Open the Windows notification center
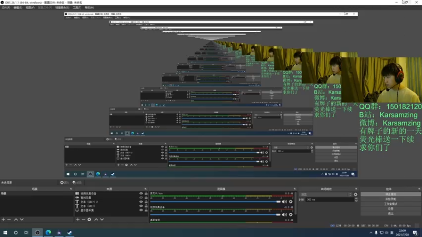The height and width of the screenshot is (237, 422). [x=415, y=233]
